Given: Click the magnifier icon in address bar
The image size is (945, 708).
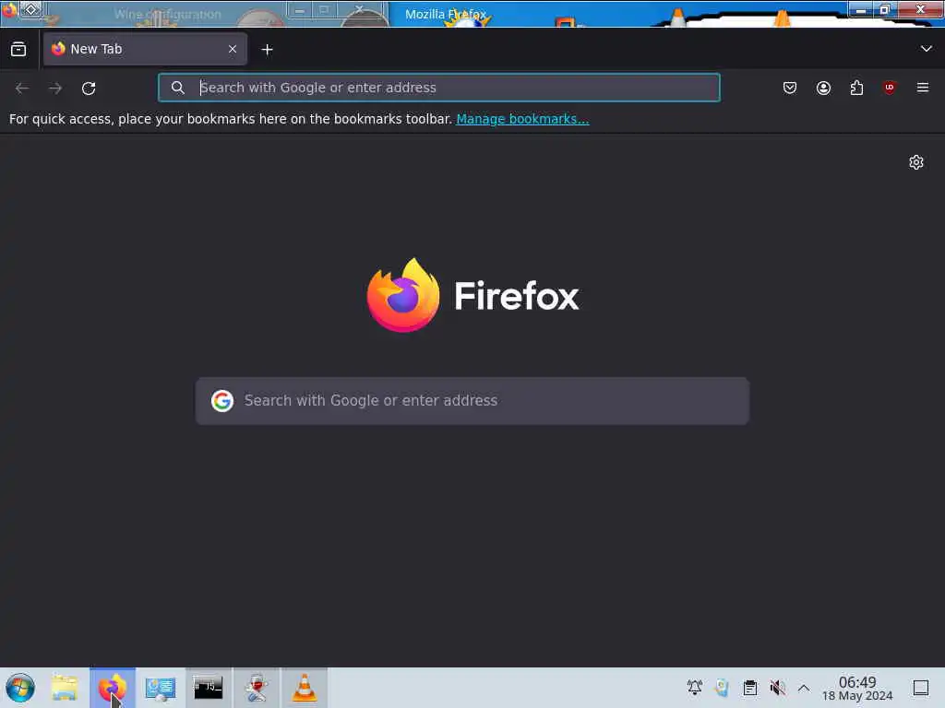Looking at the screenshot, I should [x=177, y=88].
